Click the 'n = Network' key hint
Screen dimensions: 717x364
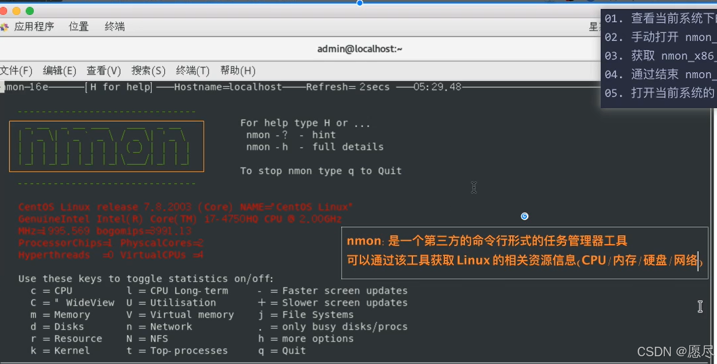click(159, 327)
